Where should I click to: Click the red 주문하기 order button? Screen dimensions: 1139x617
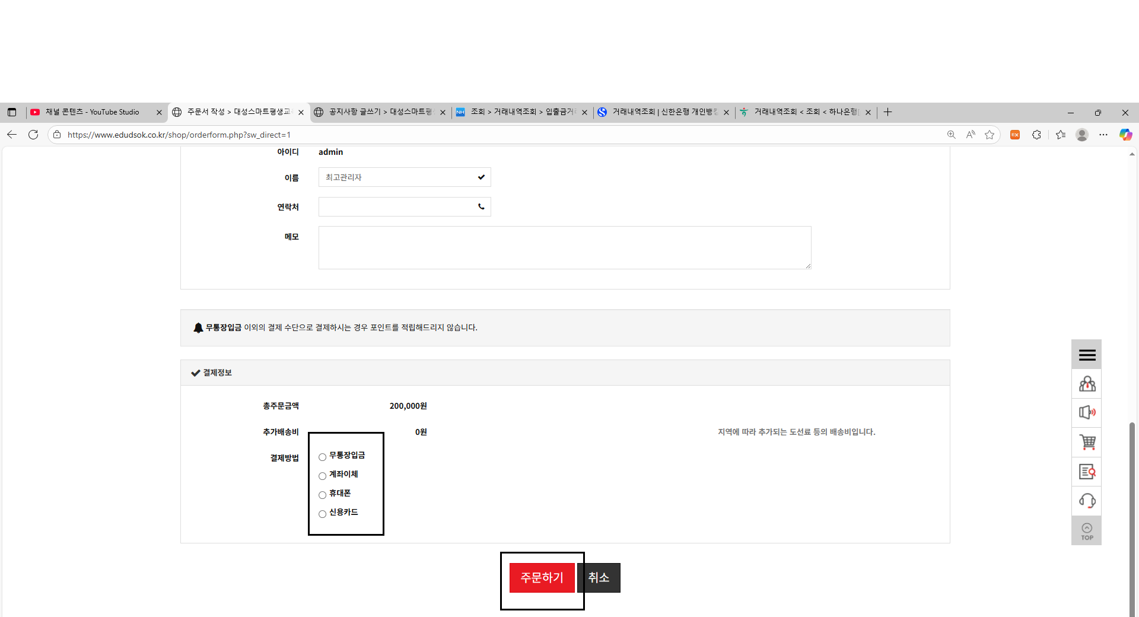[x=542, y=577]
